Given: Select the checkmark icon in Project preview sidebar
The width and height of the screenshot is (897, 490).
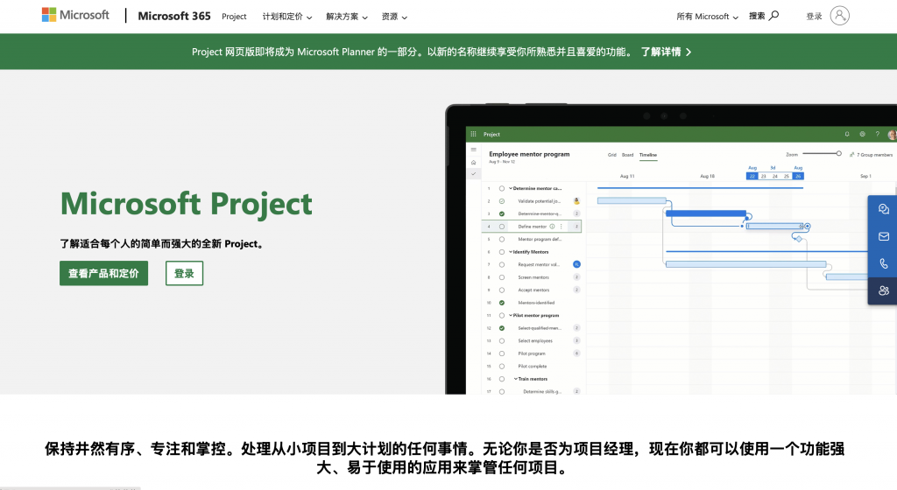Looking at the screenshot, I should tap(474, 173).
